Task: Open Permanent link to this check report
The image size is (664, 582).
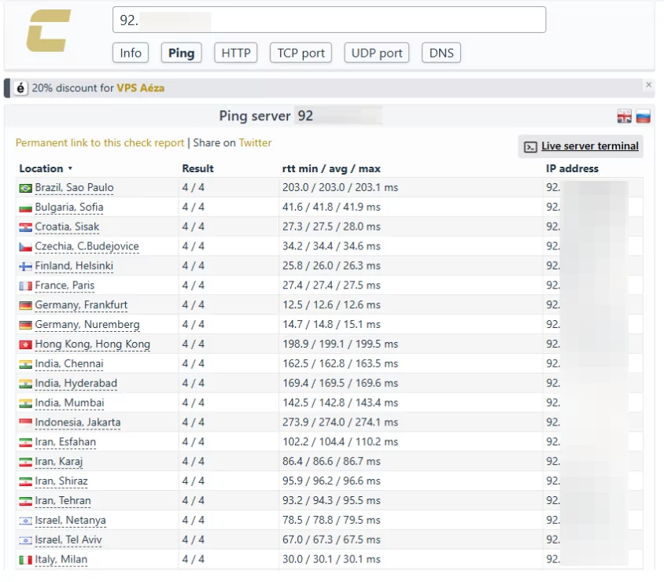Action: [x=100, y=142]
